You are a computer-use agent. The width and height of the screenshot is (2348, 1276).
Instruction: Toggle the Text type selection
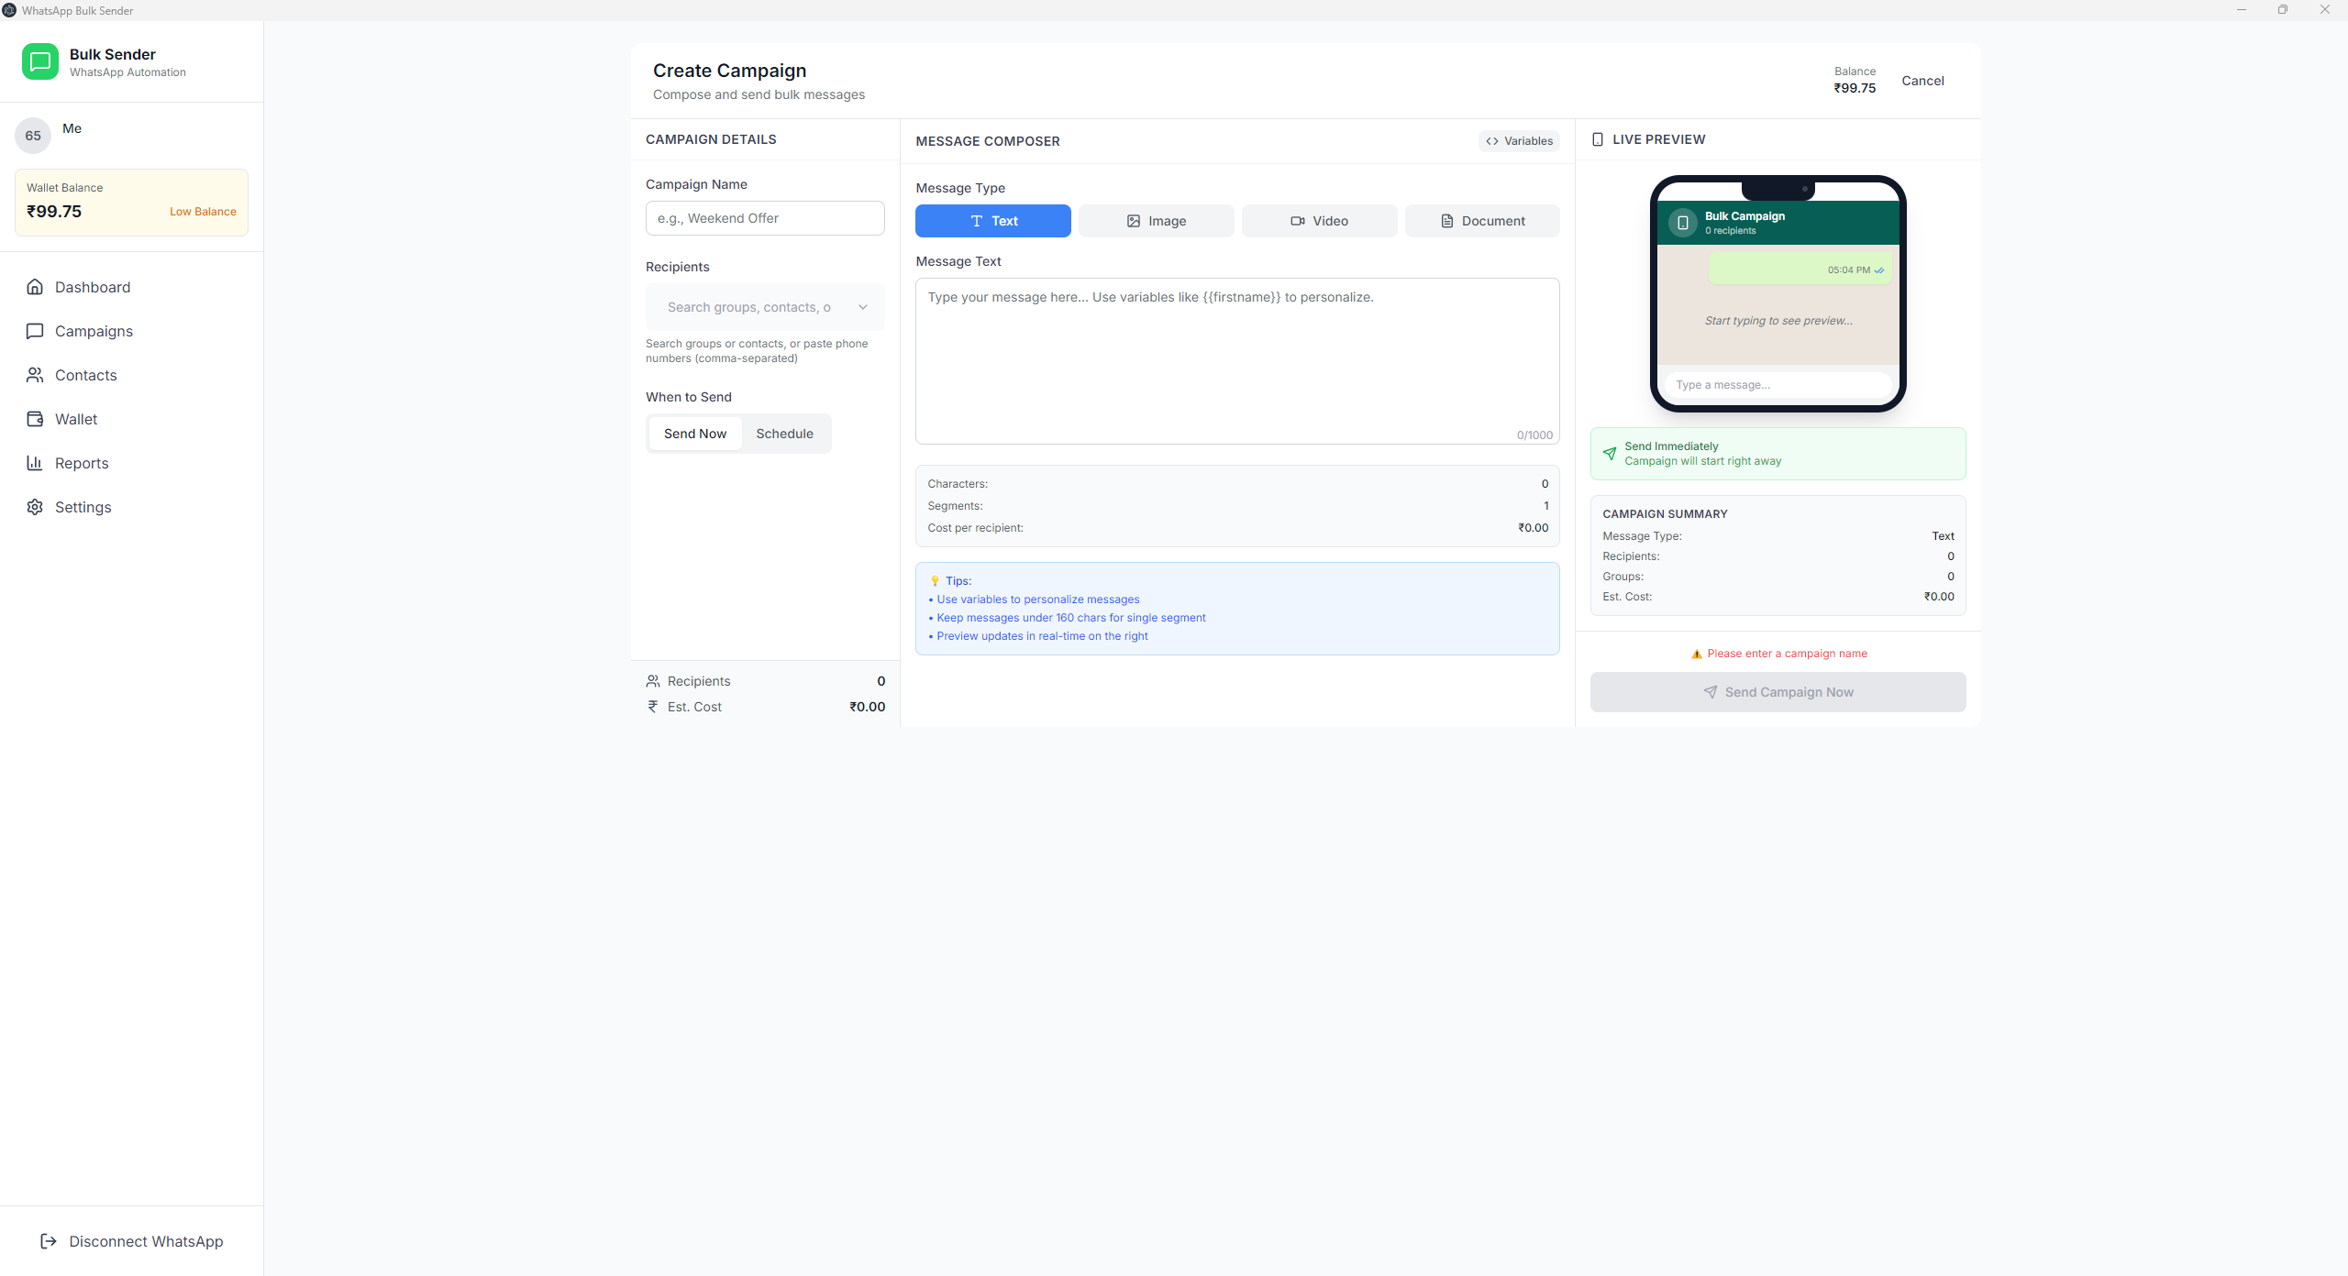991,221
